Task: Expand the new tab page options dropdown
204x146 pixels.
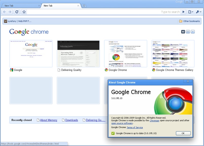Action: coord(193,32)
